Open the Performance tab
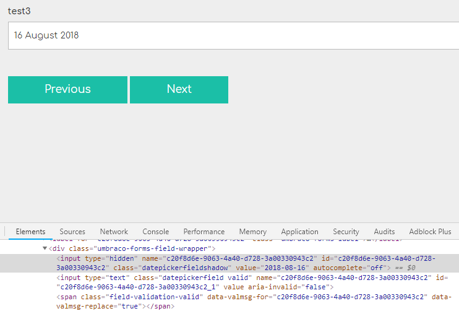Viewport: 459px width, 311px height. coord(204,232)
